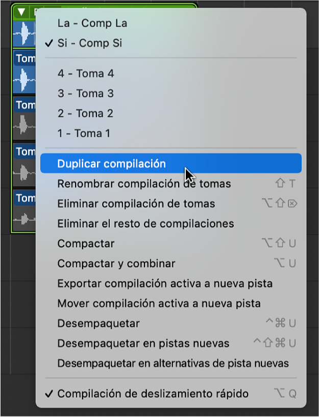Screen dimensions: 319x418
Task: Select the active comp 'Si - Comp Si'
Action: coord(92,43)
